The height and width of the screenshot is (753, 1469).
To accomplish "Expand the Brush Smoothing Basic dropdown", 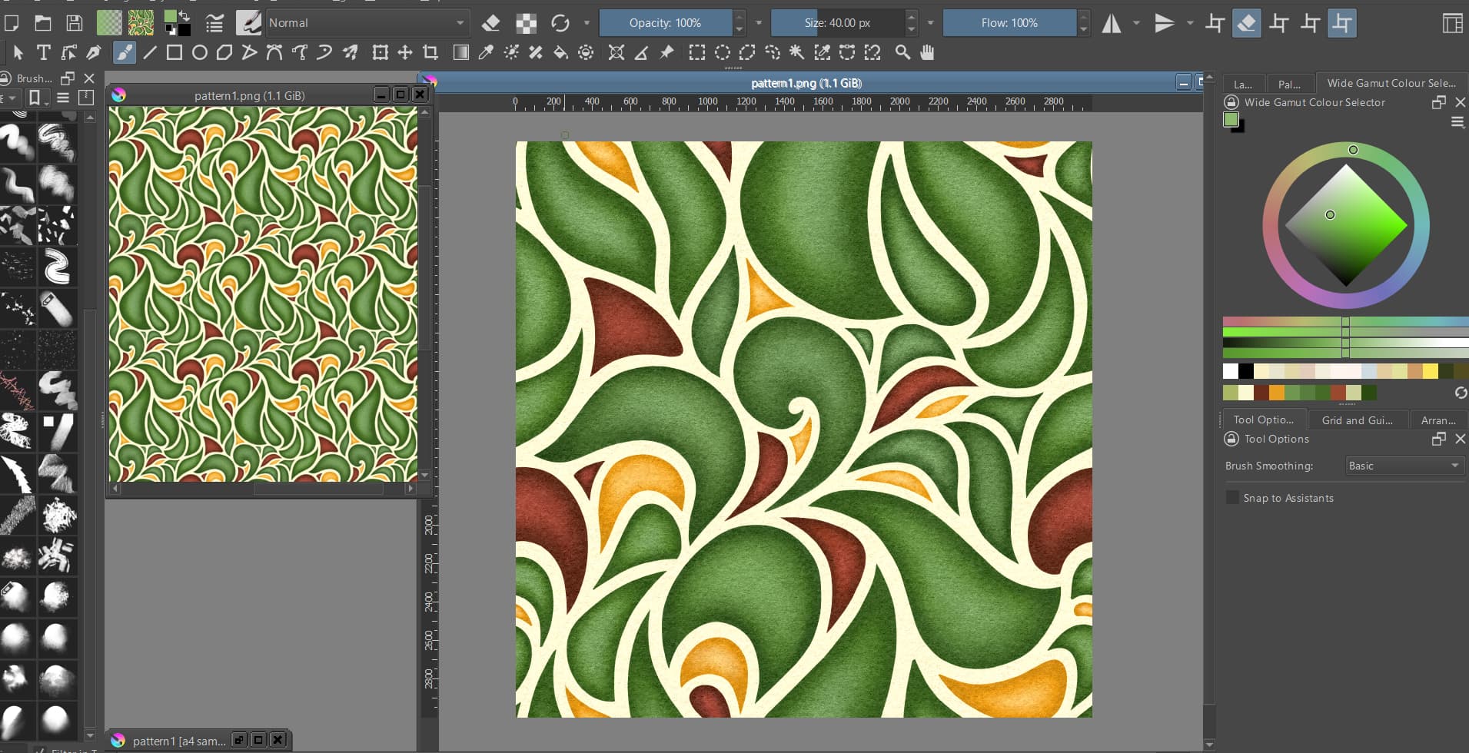I will tap(1403, 466).
